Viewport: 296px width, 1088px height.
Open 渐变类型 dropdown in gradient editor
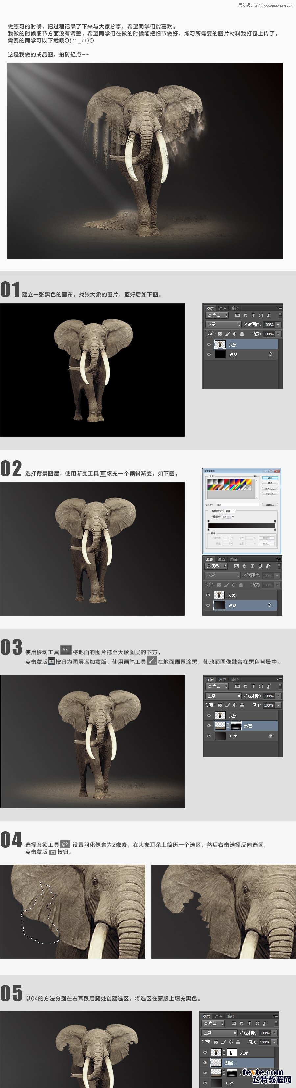tap(231, 511)
